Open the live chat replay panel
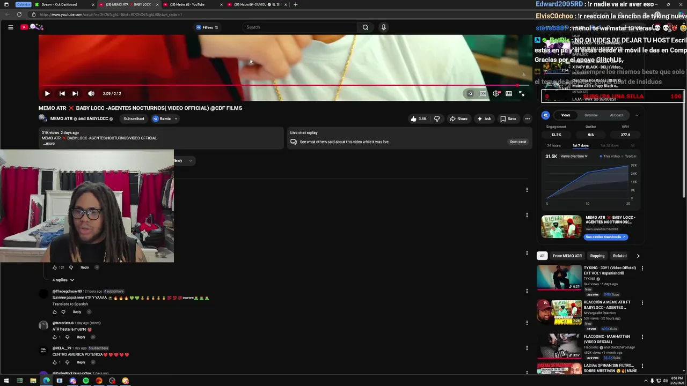The height and width of the screenshot is (386, 687). 518,142
